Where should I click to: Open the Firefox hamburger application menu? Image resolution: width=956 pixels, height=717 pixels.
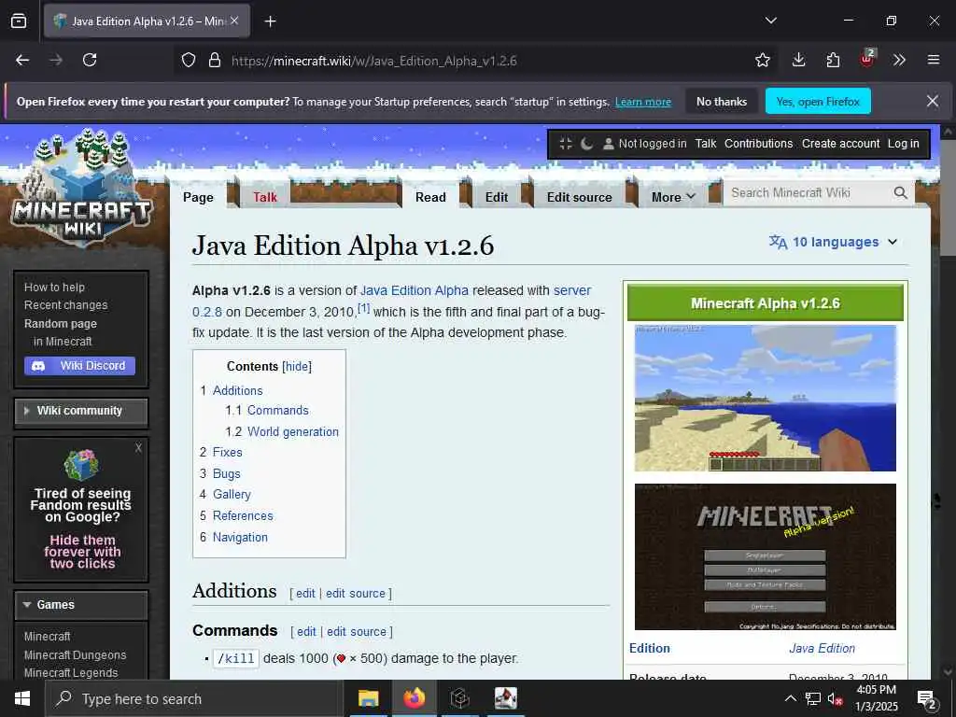[x=933, y=60]
